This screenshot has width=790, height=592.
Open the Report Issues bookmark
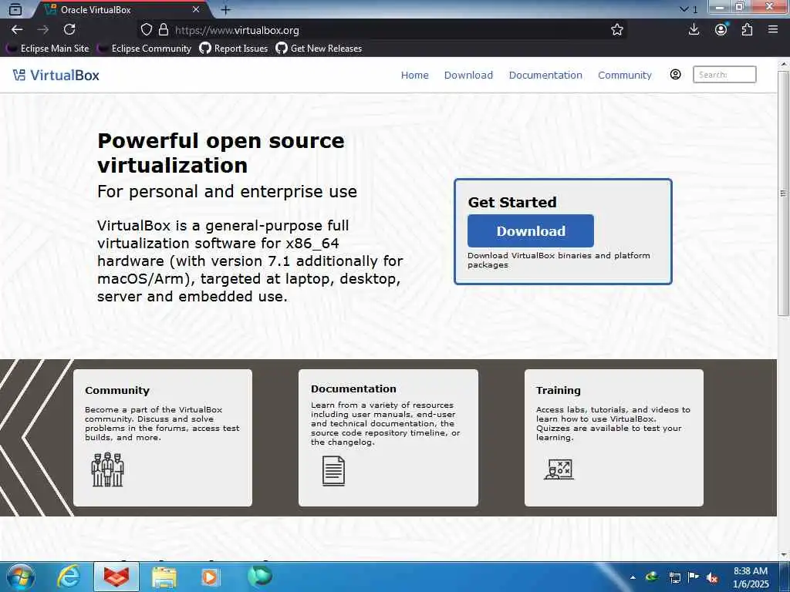coord(233,49)
